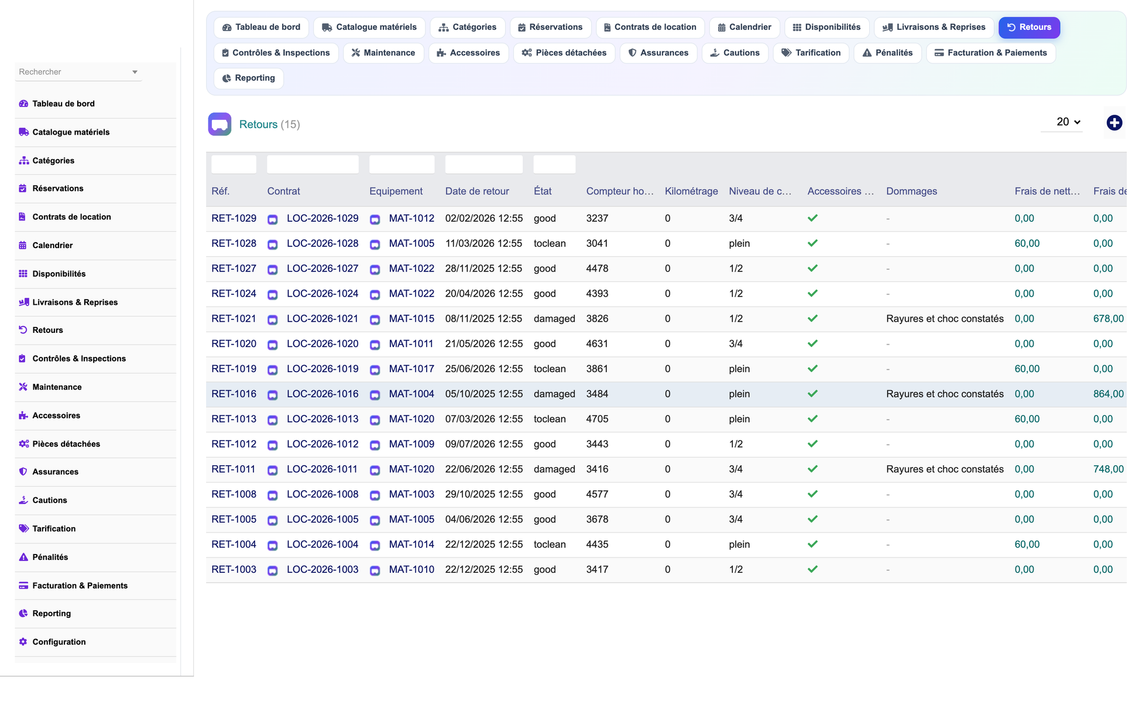
Task: Click the Contrat filter input field
Action: [313, 164]
